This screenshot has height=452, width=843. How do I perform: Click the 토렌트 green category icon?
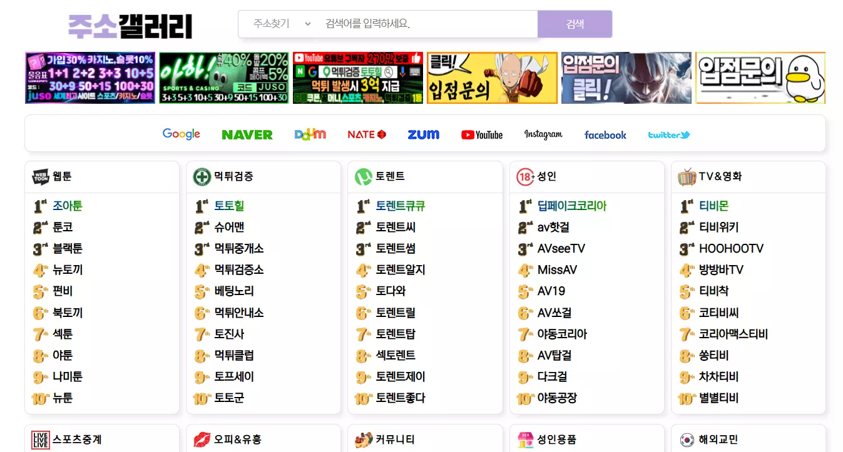pyautogui.click(x=364, y=177)
